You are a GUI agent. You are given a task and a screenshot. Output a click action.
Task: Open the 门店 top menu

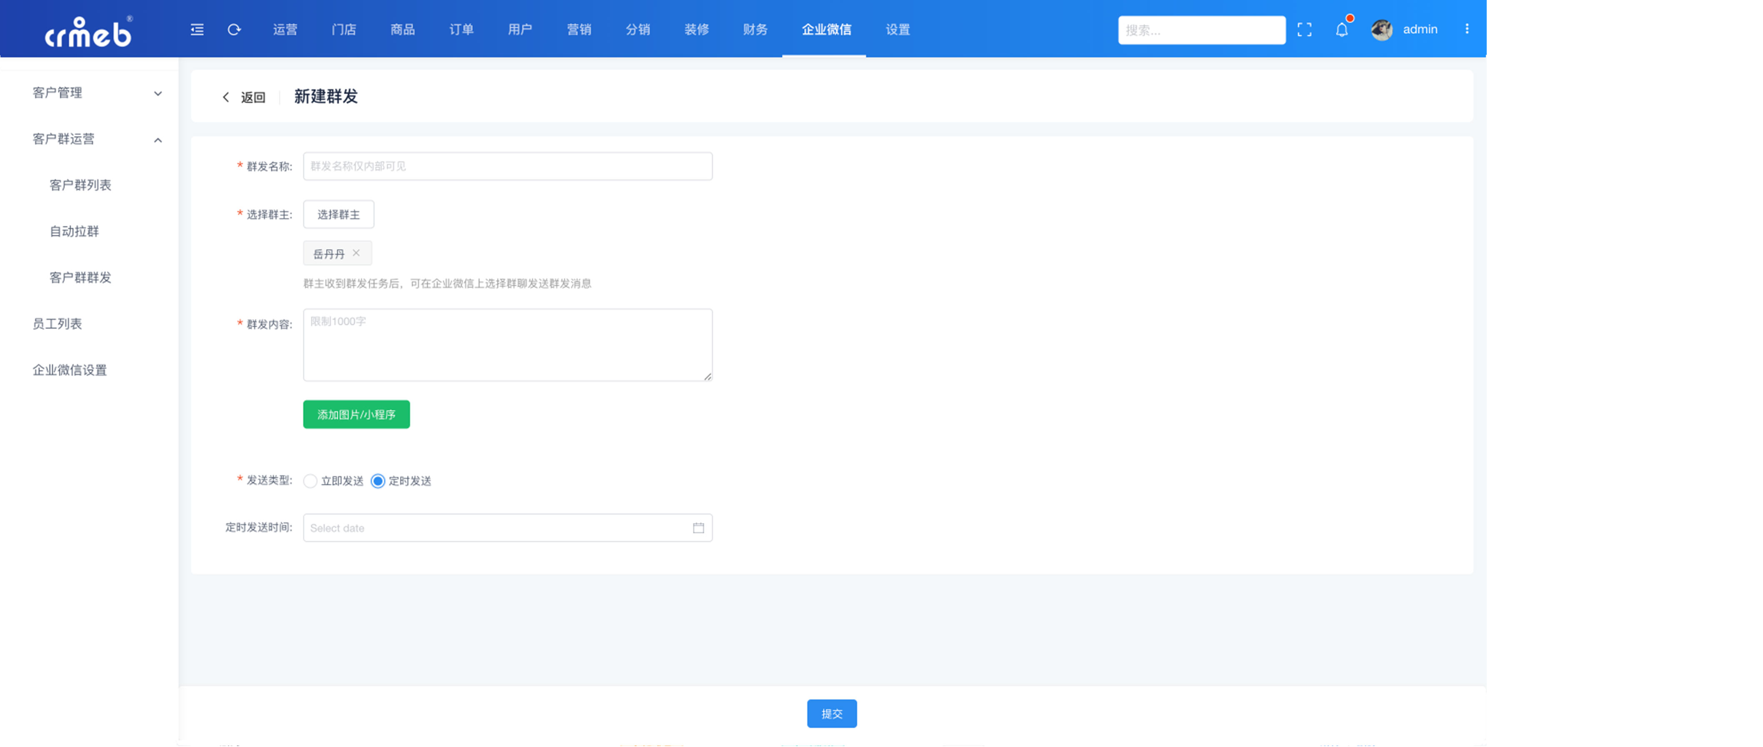344,30
